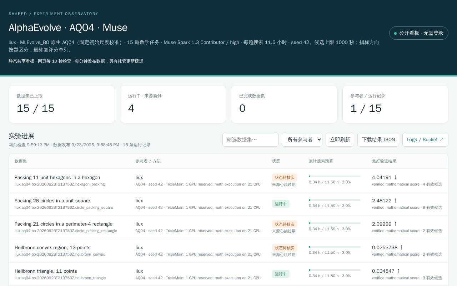This screenshot has width=457, height=286.
Task: Click the 数据集已上报 15 / 15 card
Action: tap(62, 104)
